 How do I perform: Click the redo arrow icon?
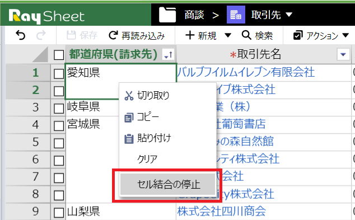click(x=41, y=35)
